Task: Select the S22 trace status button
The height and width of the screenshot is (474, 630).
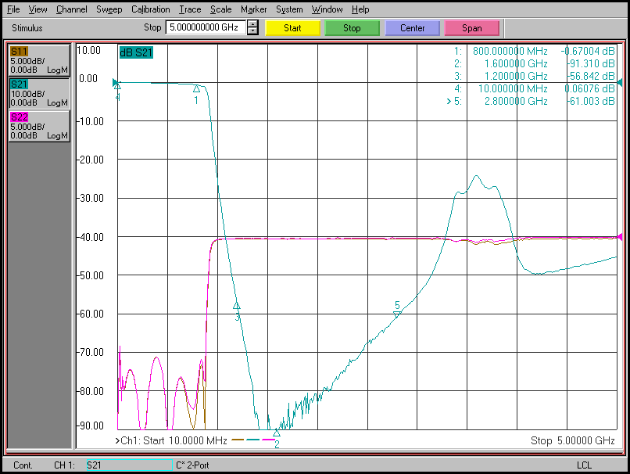Action: 38,126
